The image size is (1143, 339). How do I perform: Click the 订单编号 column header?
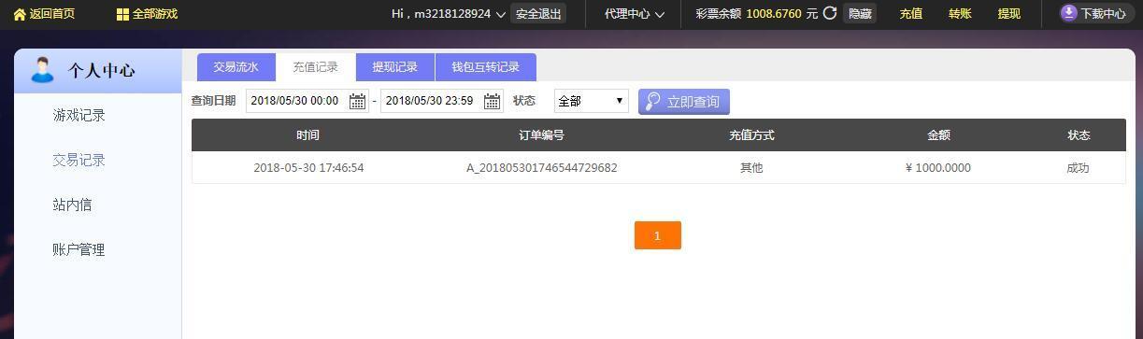click(542, 135)
